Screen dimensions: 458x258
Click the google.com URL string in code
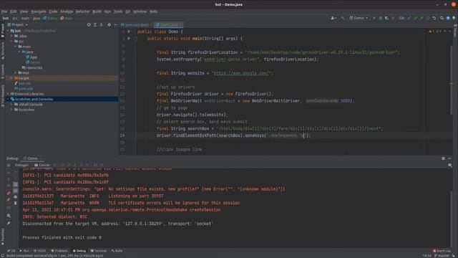[x=242, y=73]
